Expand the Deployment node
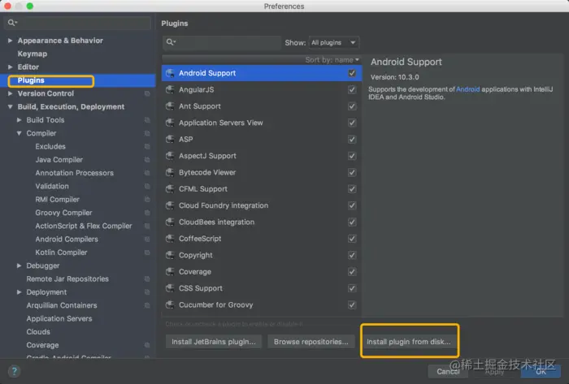The height and width of the screenshot is (384, 569). [20, 292]
